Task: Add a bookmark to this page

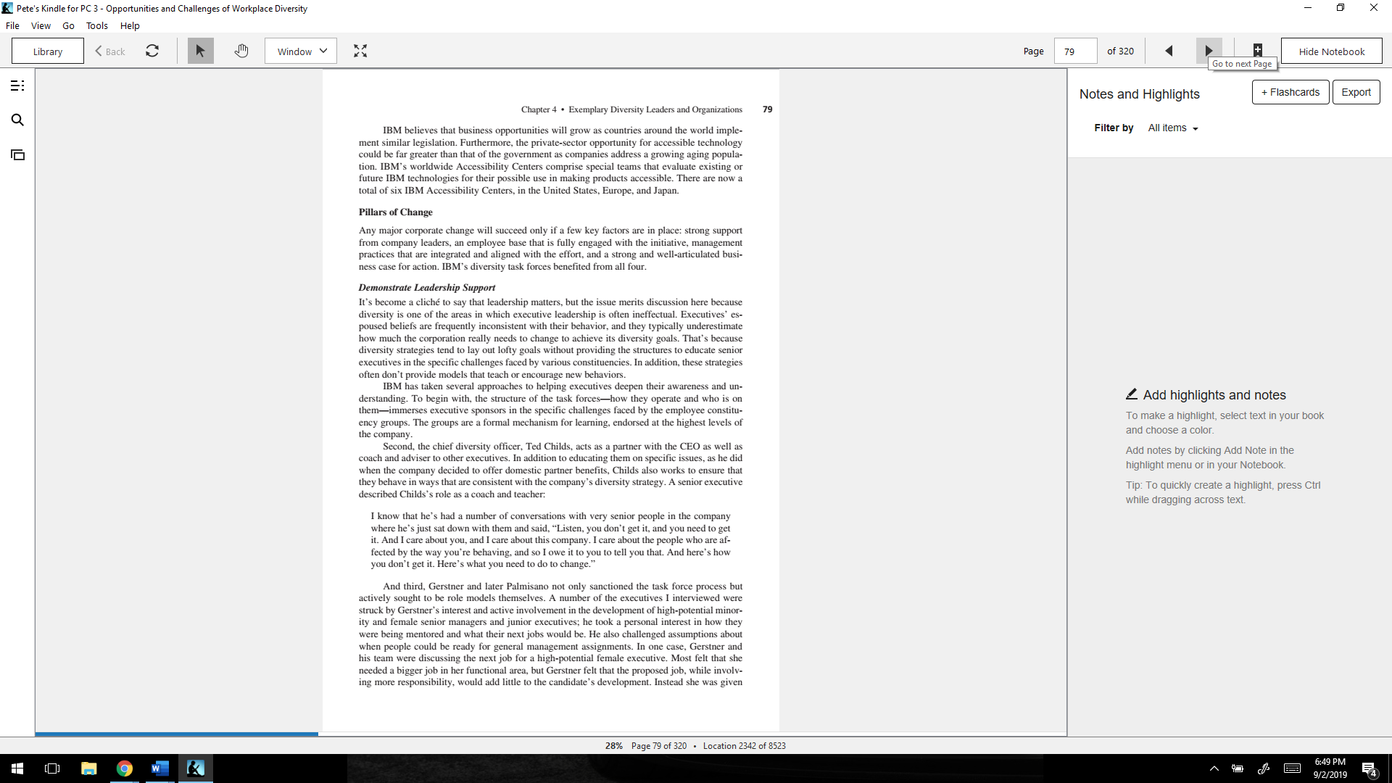Action: 1258,50
